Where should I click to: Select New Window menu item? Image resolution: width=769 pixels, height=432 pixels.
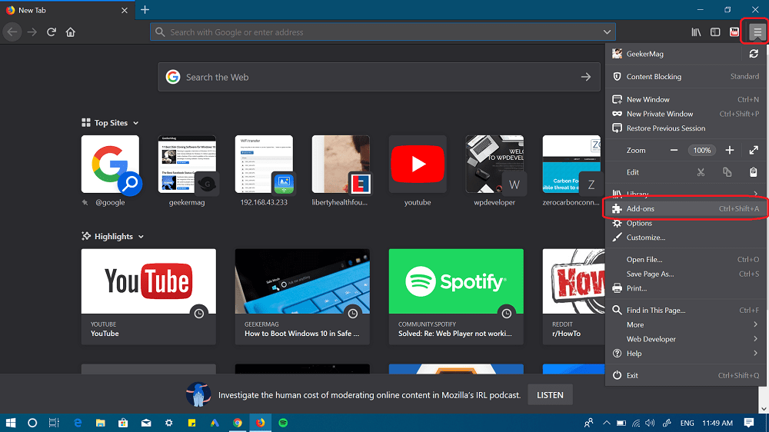pos(686,99)
